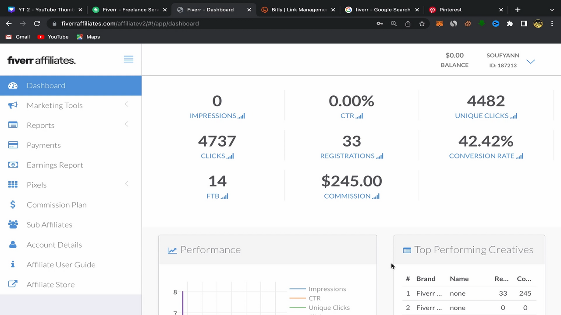
Task: Click the Commission Plan dollar icon
Action: pyautogui.click(x=13, y=205)
